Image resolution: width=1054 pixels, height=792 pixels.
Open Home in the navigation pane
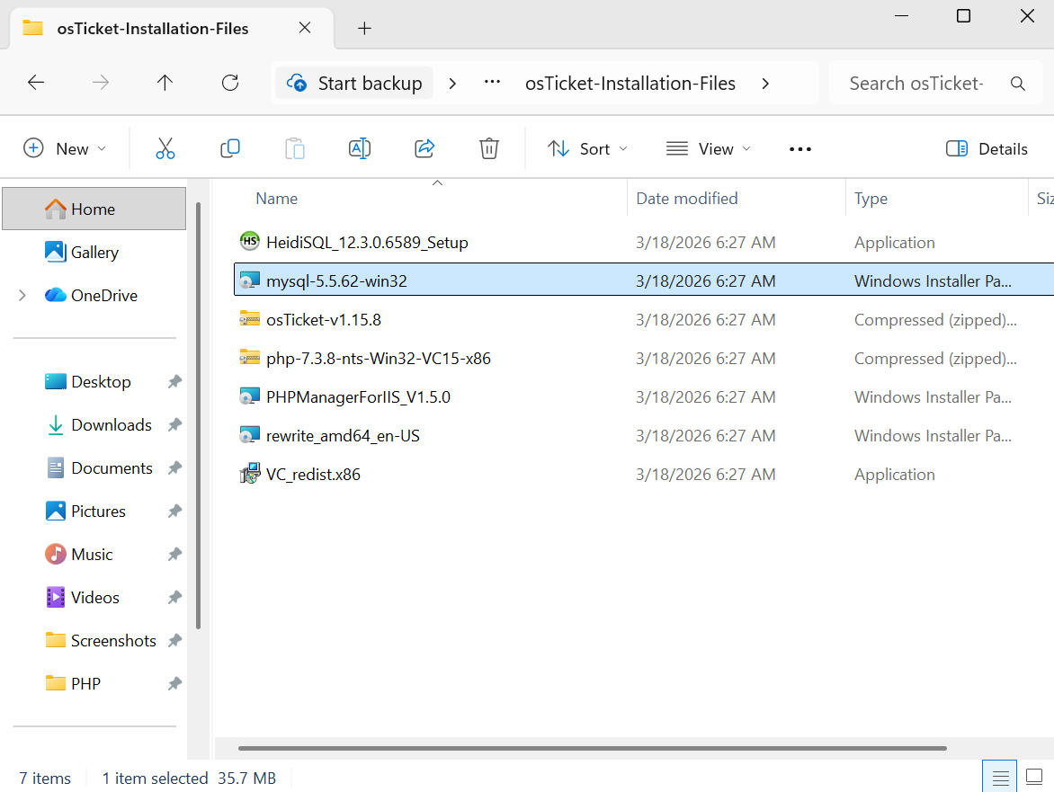94,209
